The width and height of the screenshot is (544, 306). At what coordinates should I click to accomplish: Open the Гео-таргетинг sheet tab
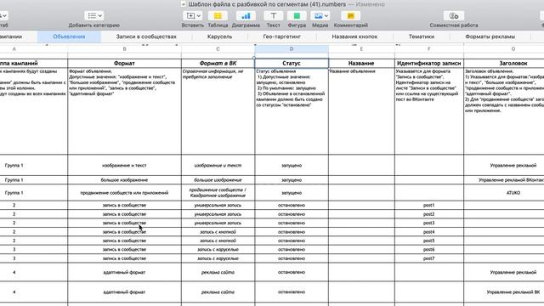[281, 37]
